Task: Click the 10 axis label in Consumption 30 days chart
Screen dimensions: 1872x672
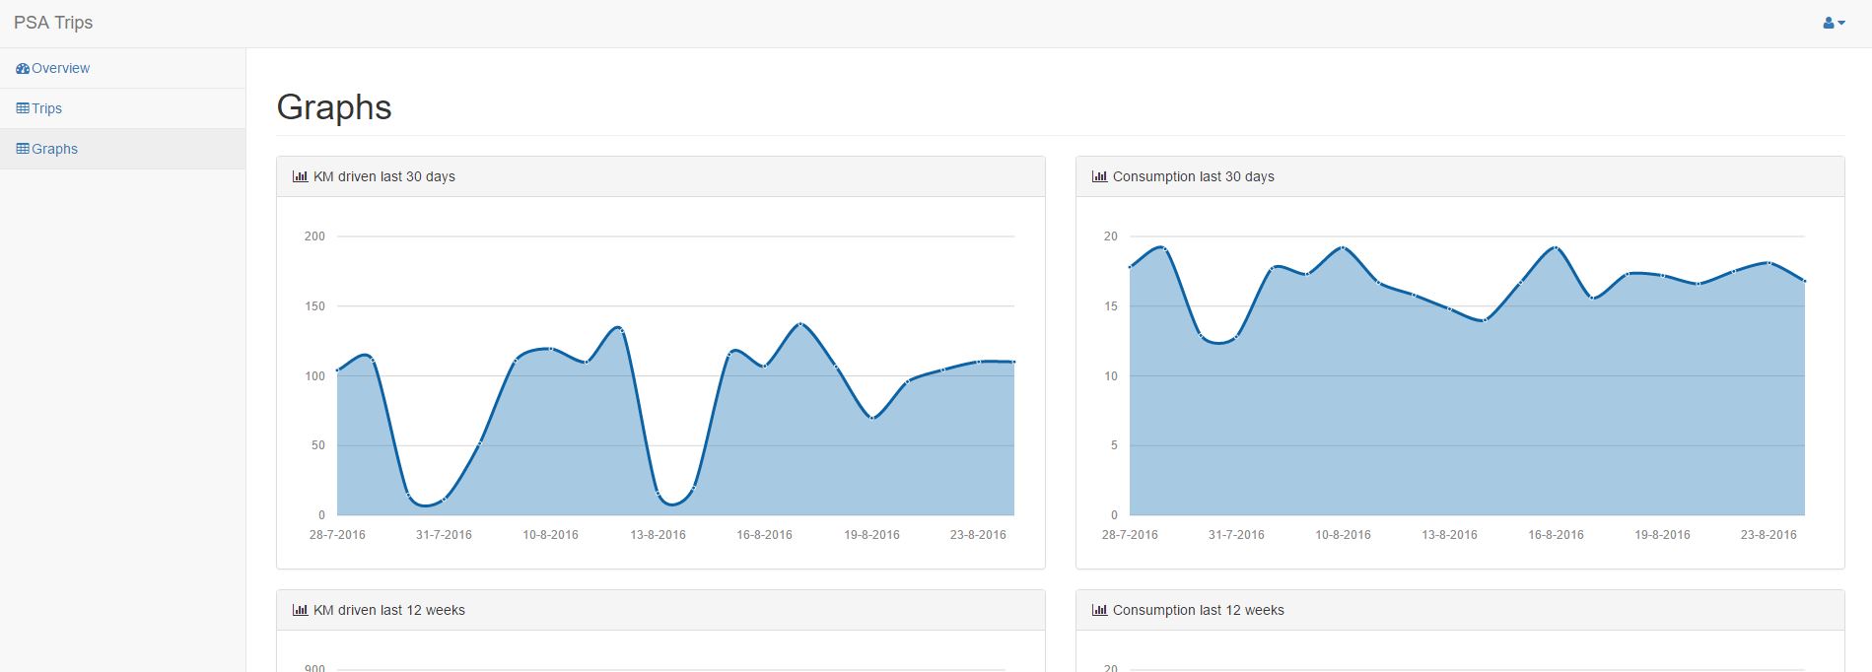Action: tap(1111, 376)
